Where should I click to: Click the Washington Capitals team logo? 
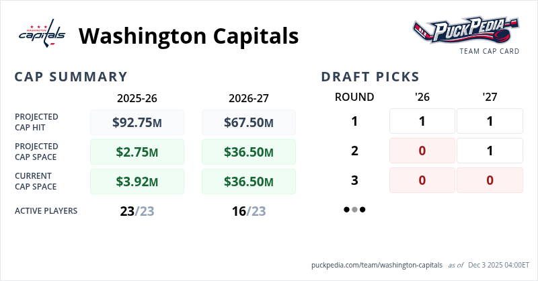[41, 34]
